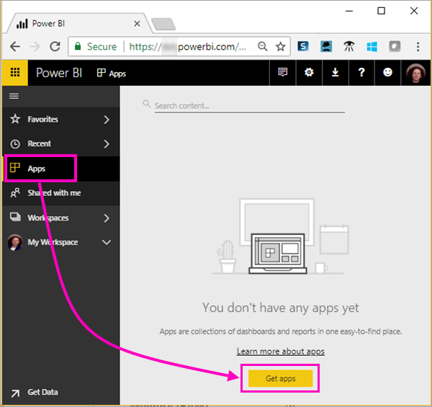This screenshot has width=432, height=407.
Task: Click the feedback smiley face icon
Action: tap(387, 73)
